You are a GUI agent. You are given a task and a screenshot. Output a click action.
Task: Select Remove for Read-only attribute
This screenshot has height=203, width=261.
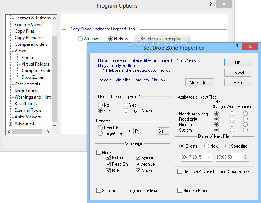click(x=245, y=119)
